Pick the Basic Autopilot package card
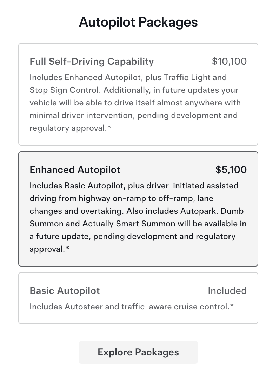 pos(138,298)
